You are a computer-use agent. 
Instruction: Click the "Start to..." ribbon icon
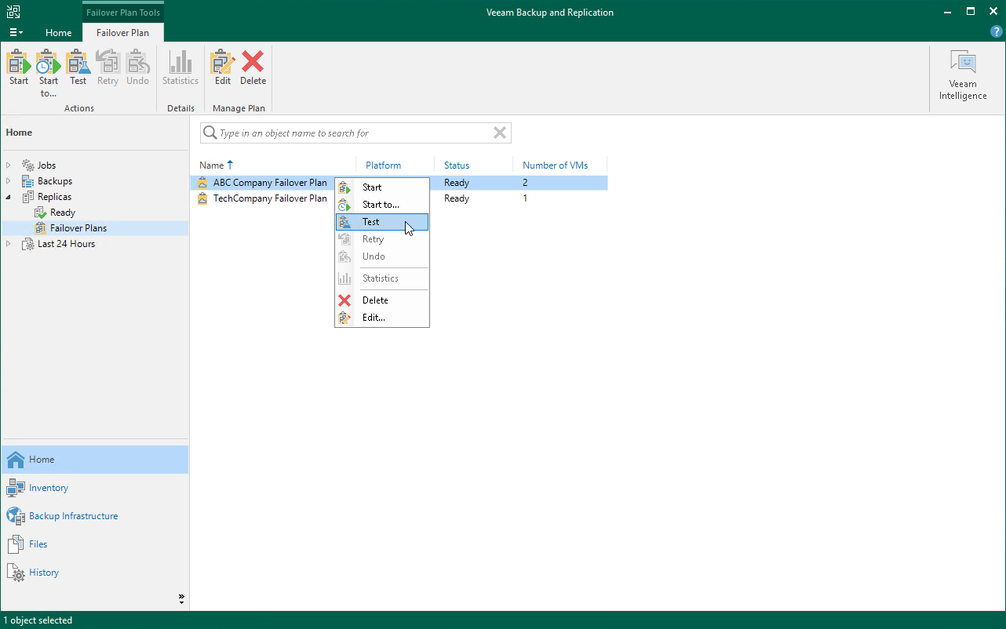point(48,71)
